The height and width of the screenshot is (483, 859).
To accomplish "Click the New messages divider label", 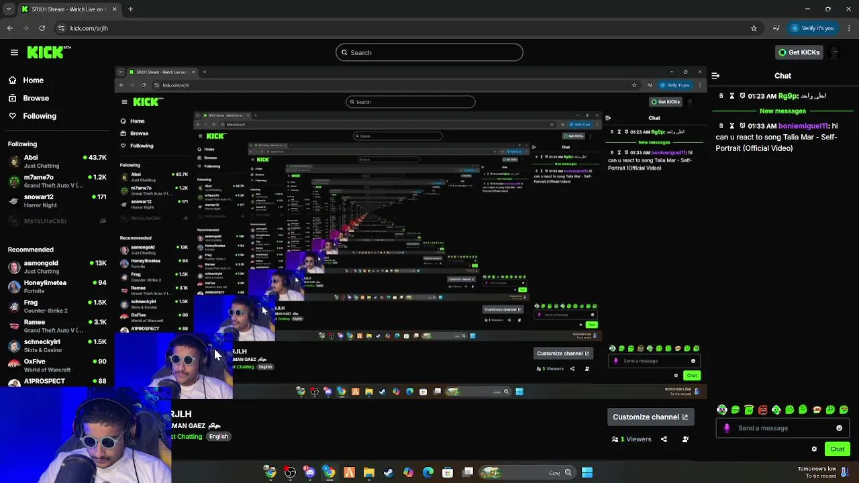I will pyautogui.click(x=782, y=111).
